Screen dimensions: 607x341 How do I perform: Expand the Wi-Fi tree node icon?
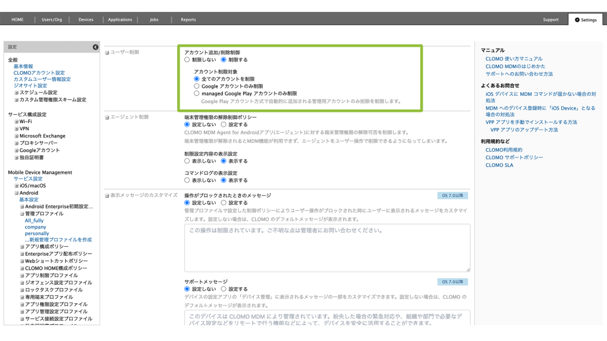click(17, 121)
